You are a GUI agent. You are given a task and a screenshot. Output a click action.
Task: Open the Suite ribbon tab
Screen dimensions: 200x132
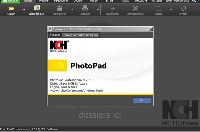(168, 1)
